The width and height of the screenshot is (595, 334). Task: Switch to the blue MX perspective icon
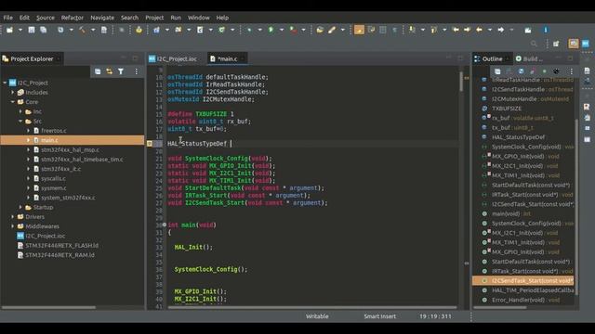coord(586,44)
